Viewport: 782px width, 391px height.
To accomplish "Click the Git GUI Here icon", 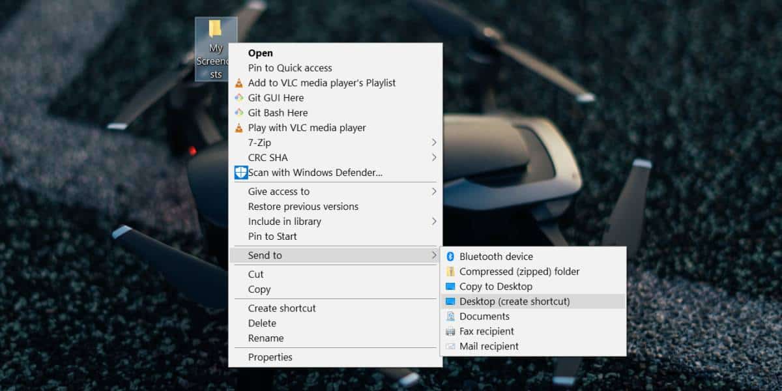I will 239,98.
